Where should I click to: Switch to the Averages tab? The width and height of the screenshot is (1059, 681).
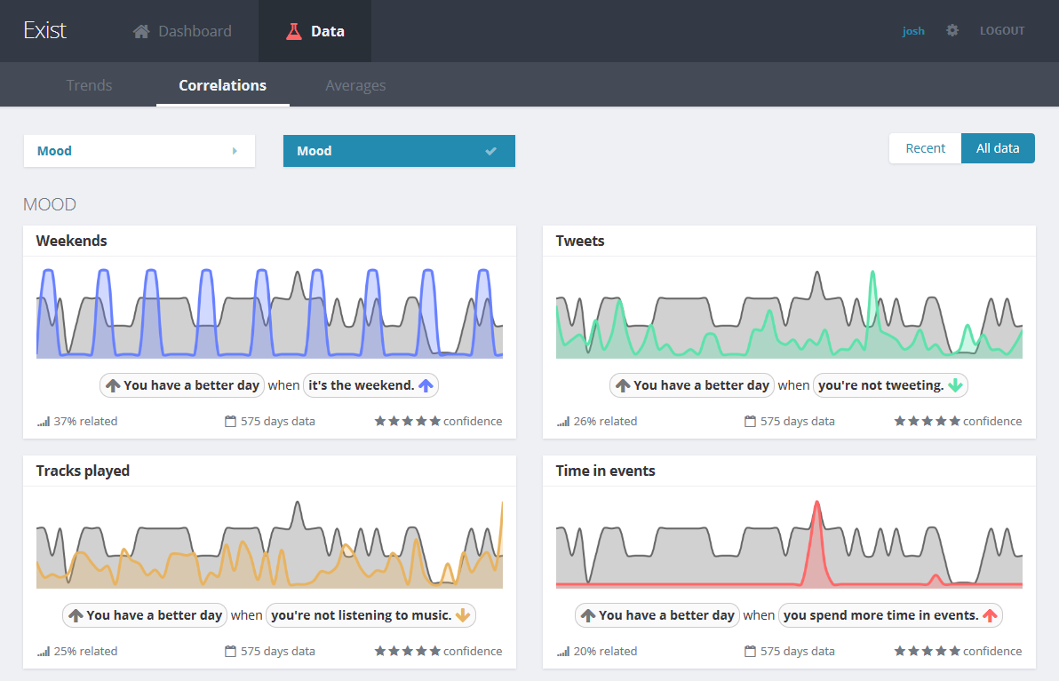click(355, 85)
